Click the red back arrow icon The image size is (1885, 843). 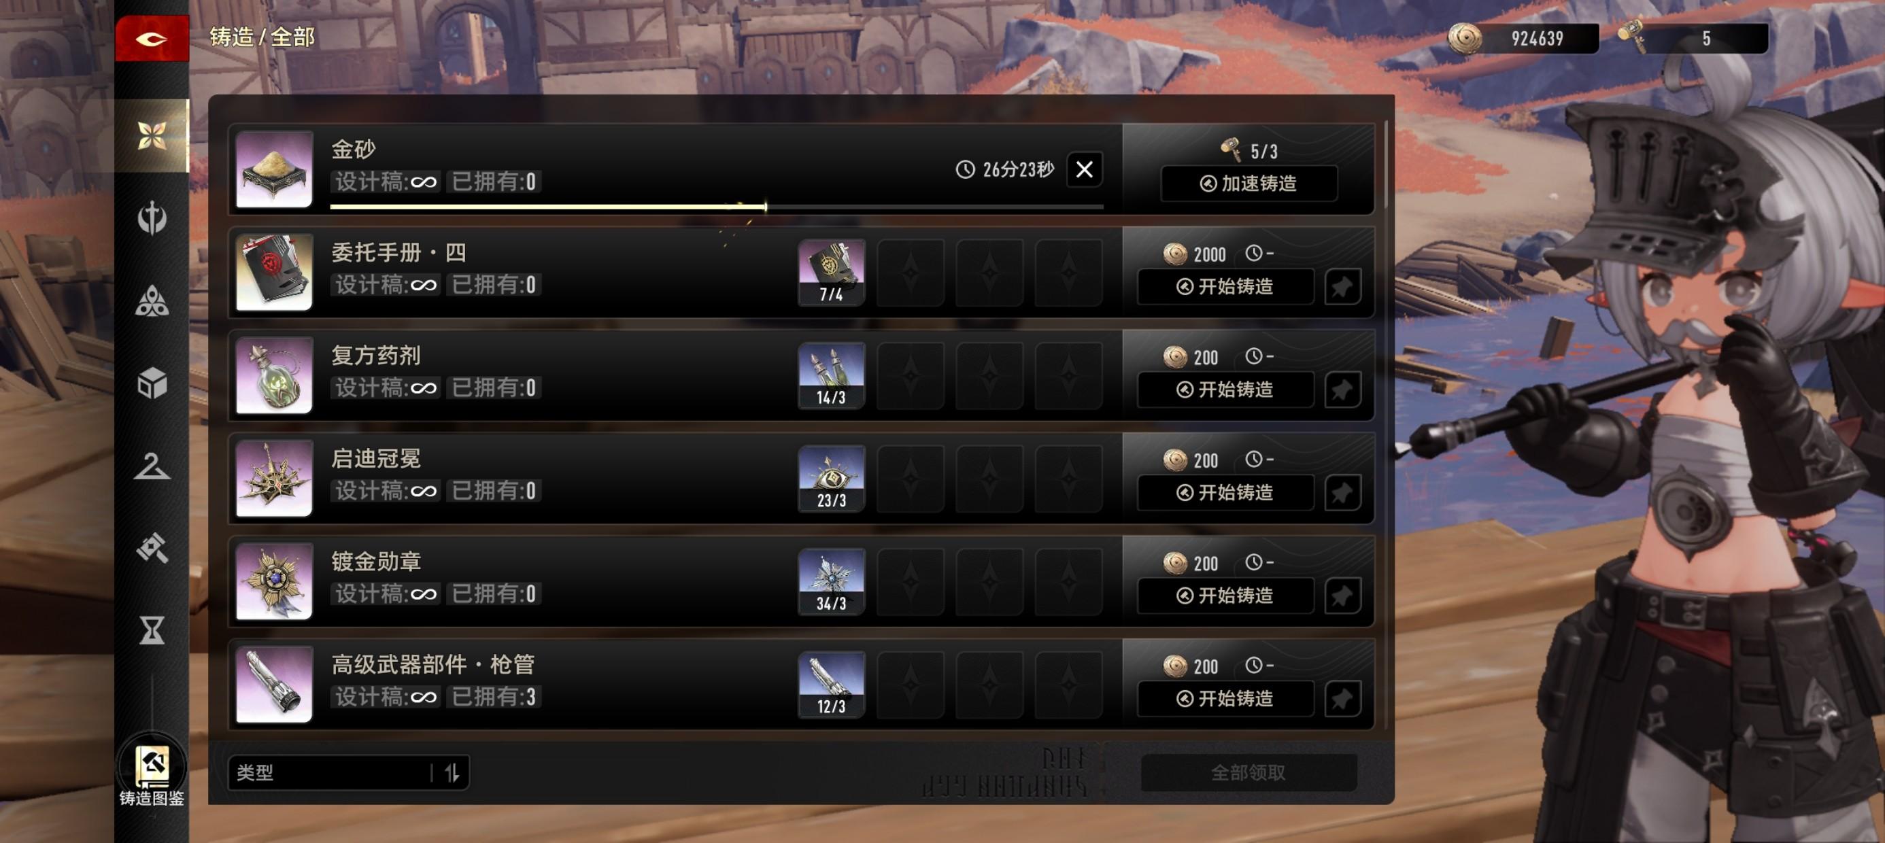tap(152, 38)
